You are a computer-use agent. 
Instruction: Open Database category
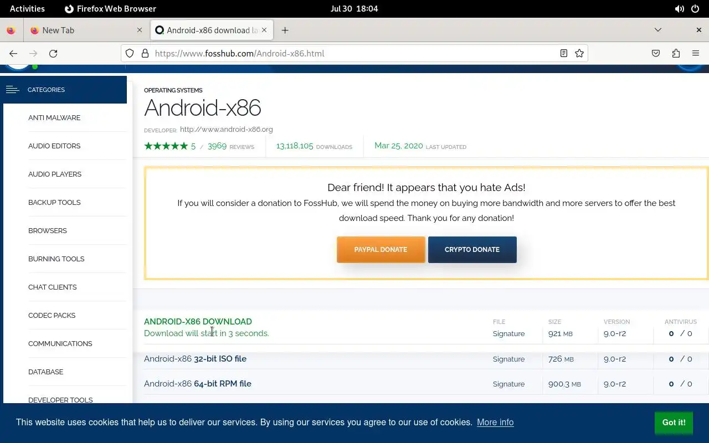(x=46, y=372)
